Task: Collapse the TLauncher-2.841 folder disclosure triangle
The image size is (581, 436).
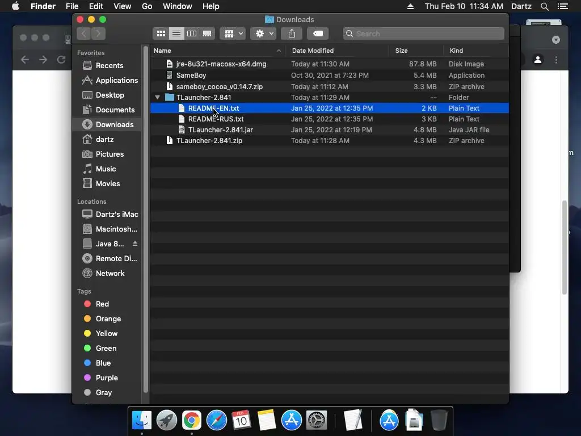Action: click(158, 98)
